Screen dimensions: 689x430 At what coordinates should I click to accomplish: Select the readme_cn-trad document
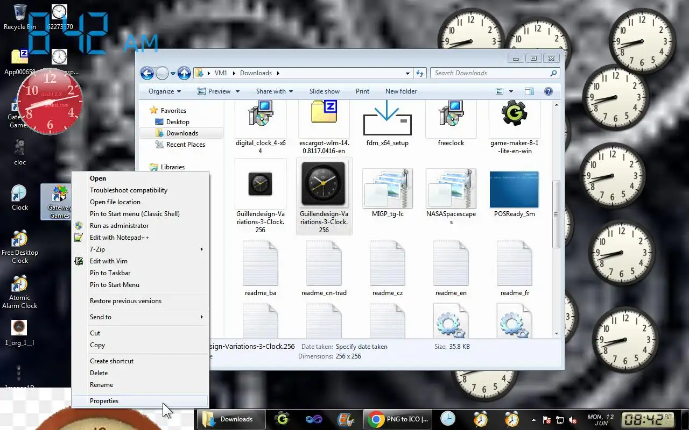[x=324, y=268]
